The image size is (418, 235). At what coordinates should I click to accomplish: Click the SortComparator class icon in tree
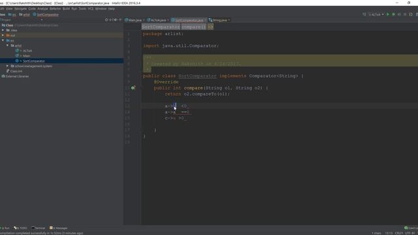(17, 61)
